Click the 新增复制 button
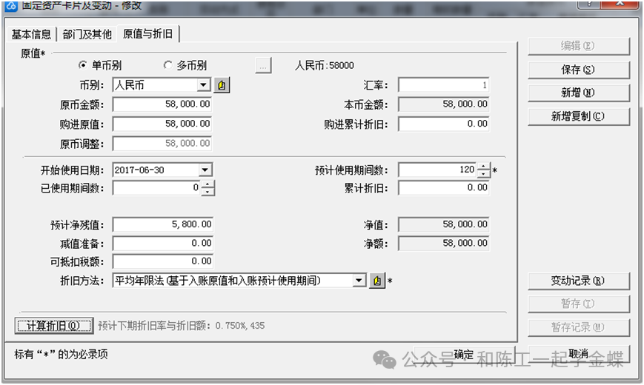 pos(578,116)
